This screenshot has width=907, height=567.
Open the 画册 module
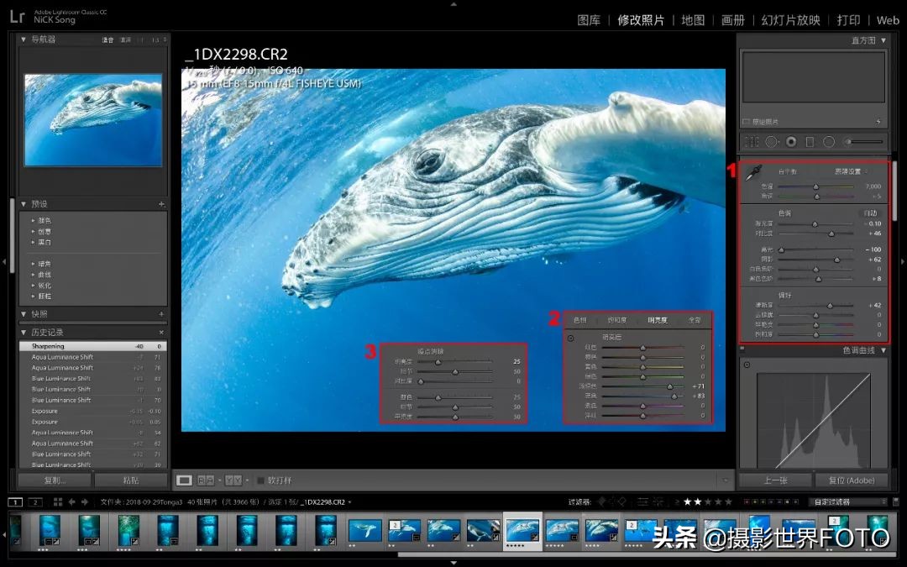[733, 20]
